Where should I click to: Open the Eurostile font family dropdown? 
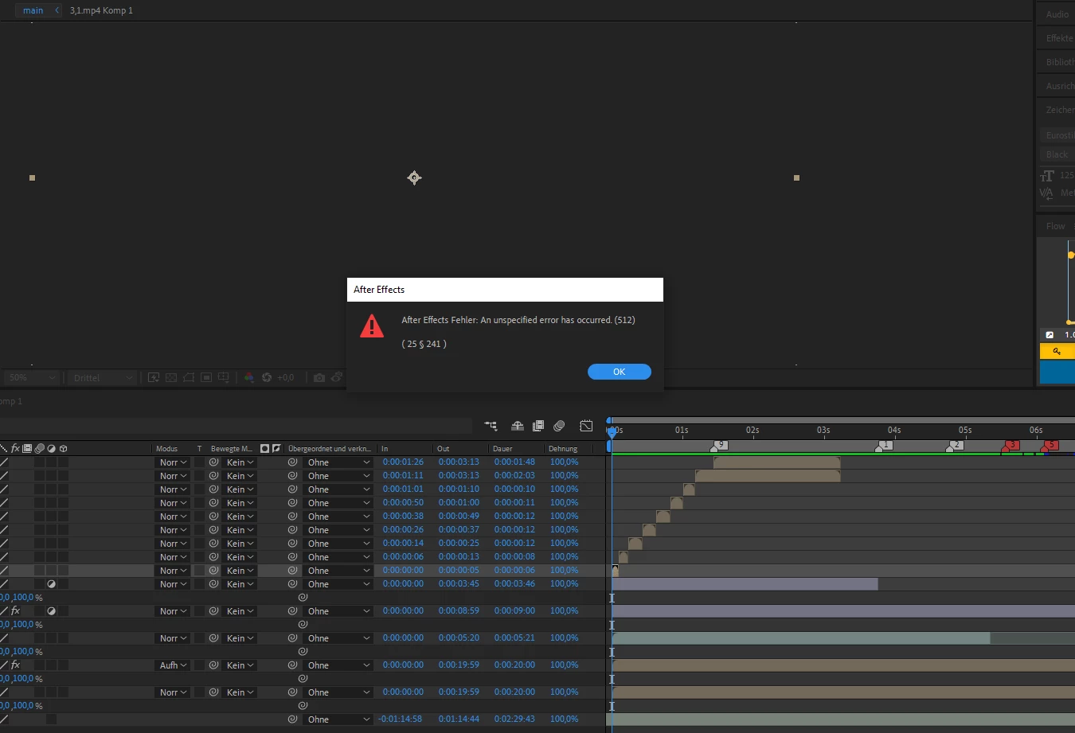pos(1057,135)
